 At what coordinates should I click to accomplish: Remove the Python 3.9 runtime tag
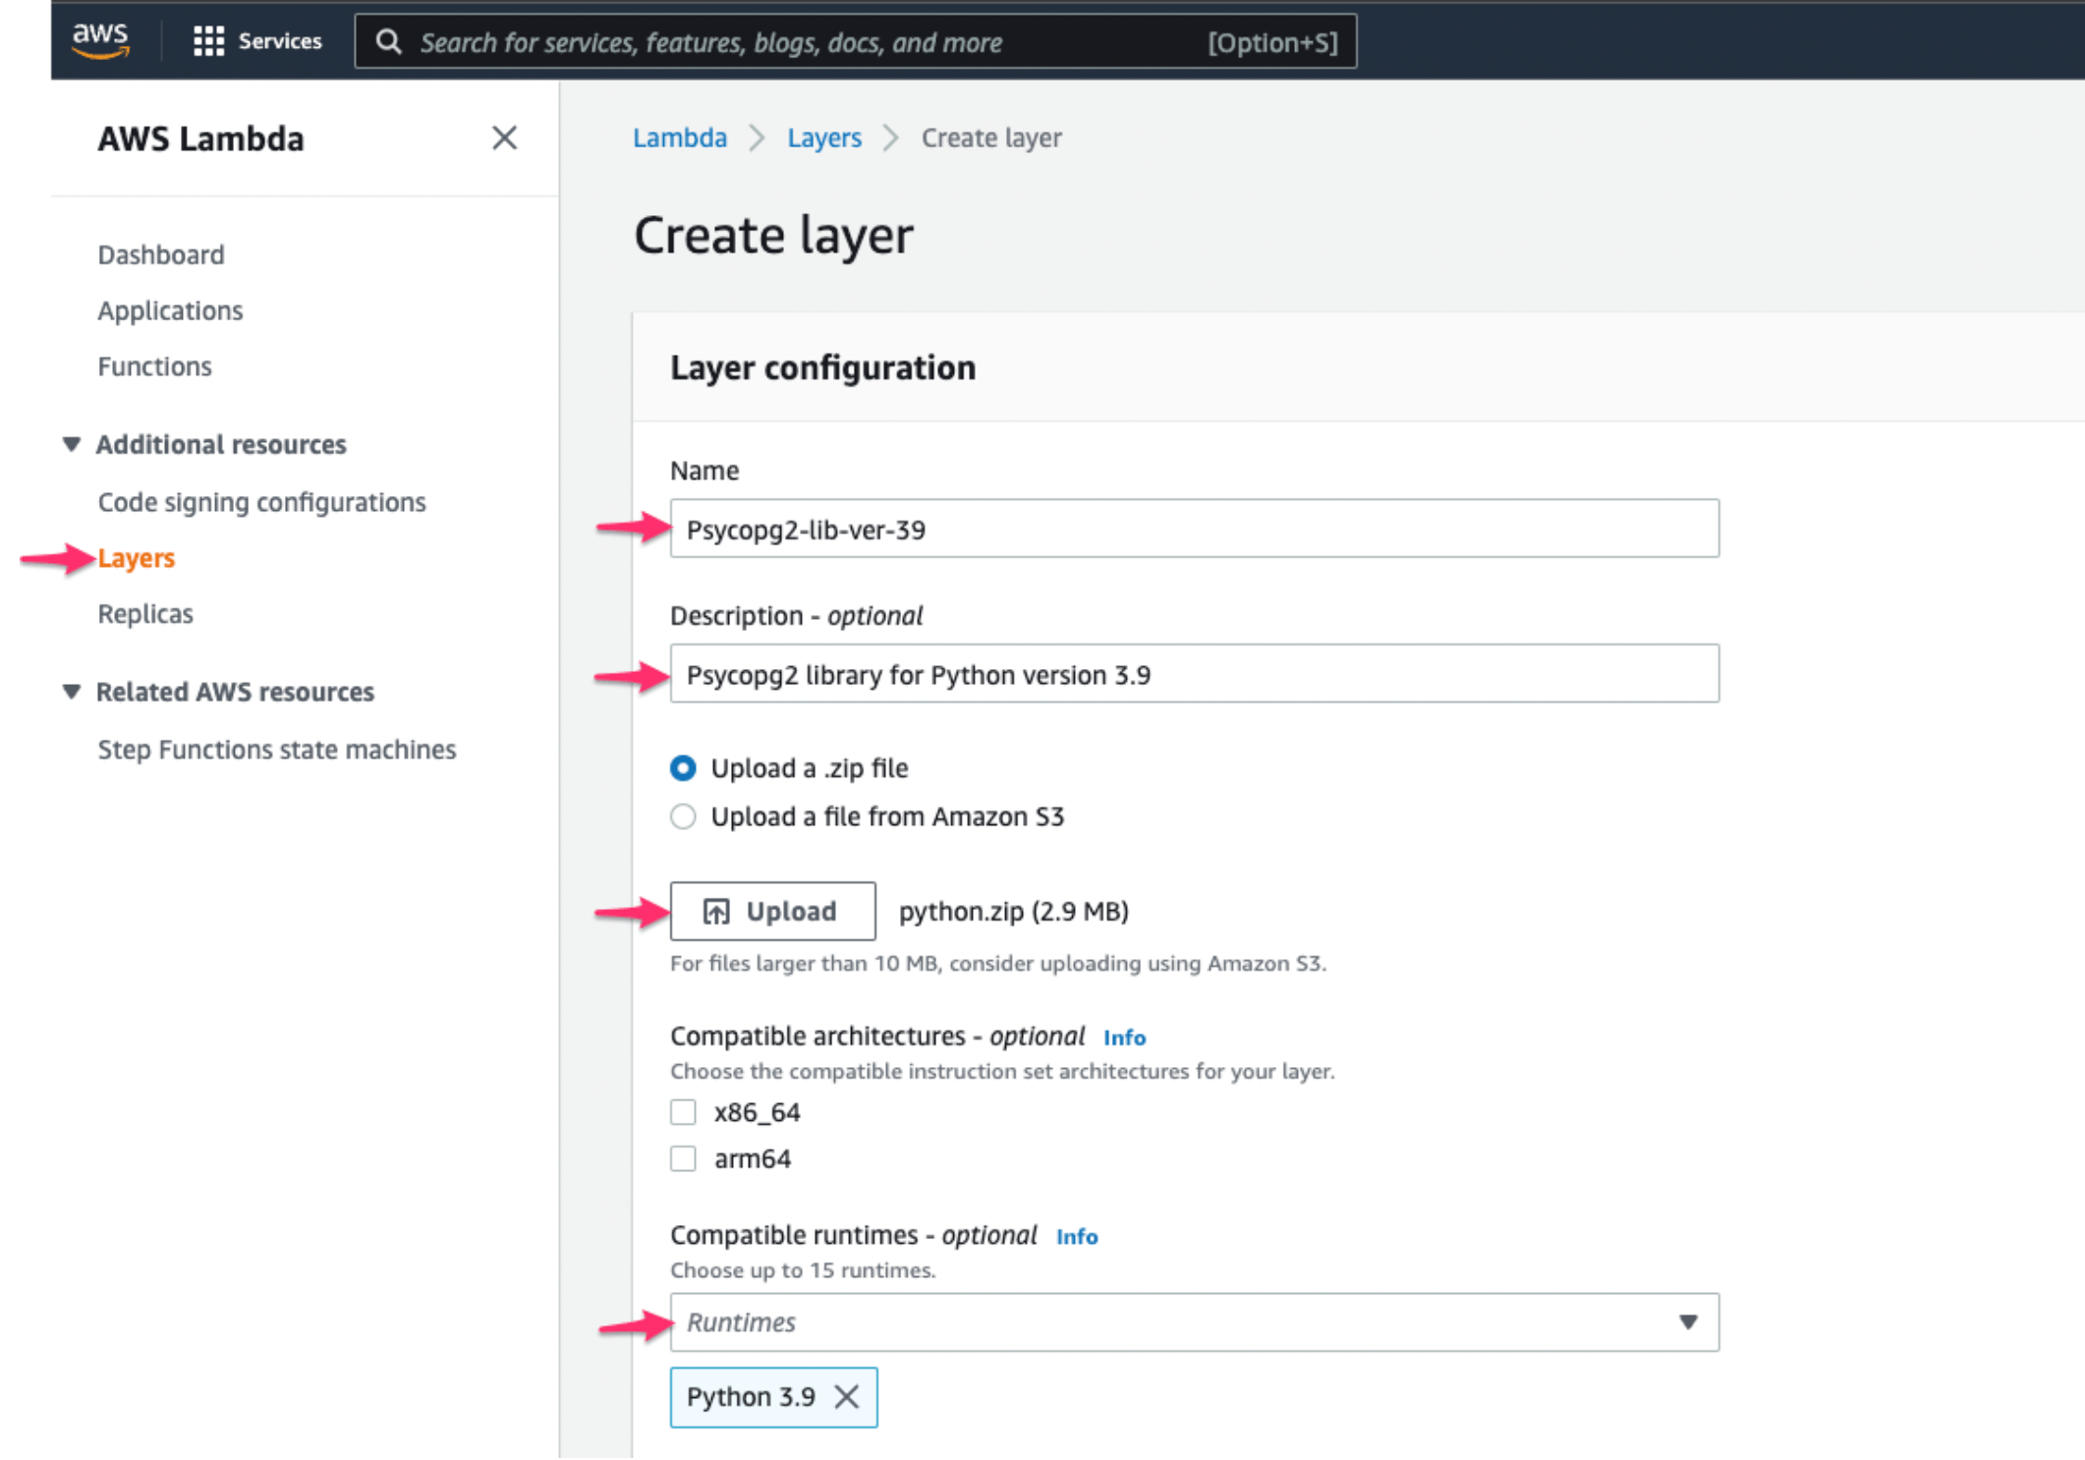pyautogui.click(x=846, y=1396)
